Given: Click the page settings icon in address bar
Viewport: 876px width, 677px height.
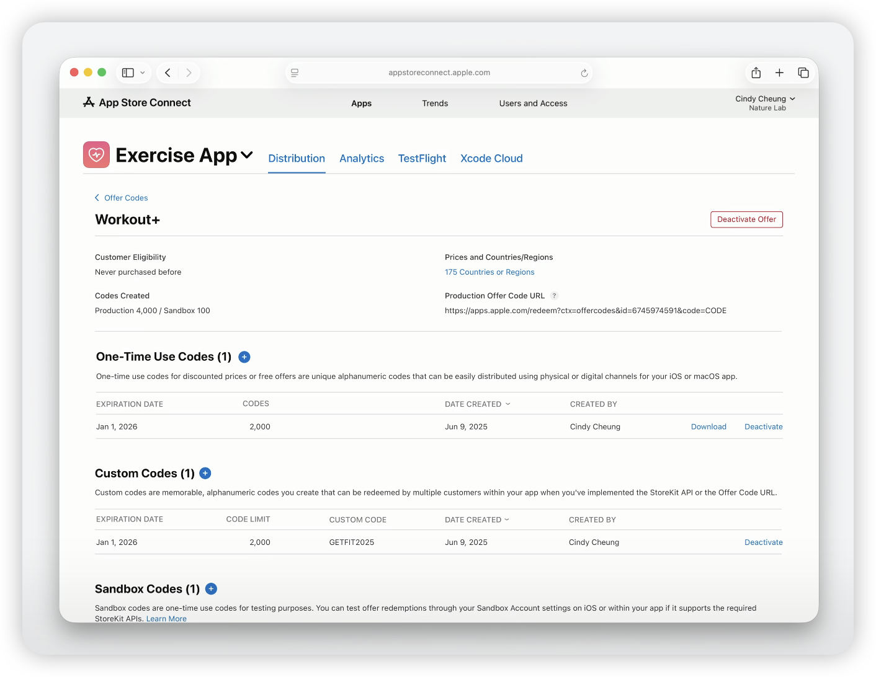Looking at the screenshot, I should click(x=295, y=73).
